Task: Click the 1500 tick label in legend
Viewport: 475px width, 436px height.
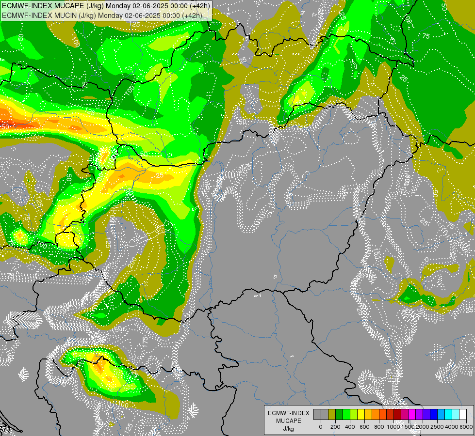Action: coord(408,427)
